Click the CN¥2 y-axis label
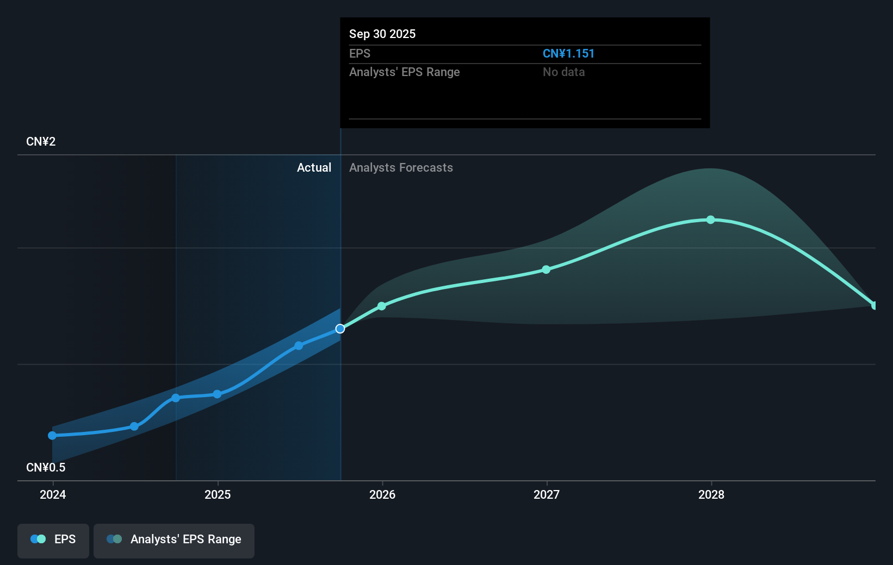This screenshot has width=893, height=565. click(41, 142)
